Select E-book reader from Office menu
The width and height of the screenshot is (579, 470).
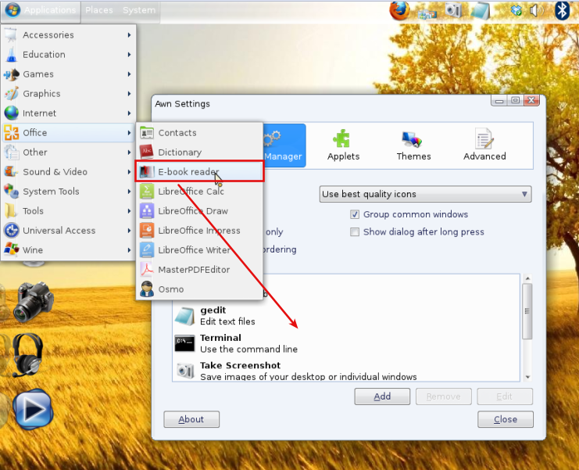click(x=199, y=171)
